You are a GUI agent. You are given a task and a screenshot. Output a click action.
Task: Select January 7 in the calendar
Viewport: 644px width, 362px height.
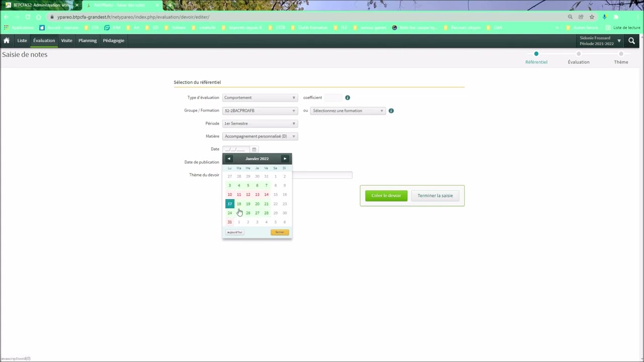click(x=266, y=186)
